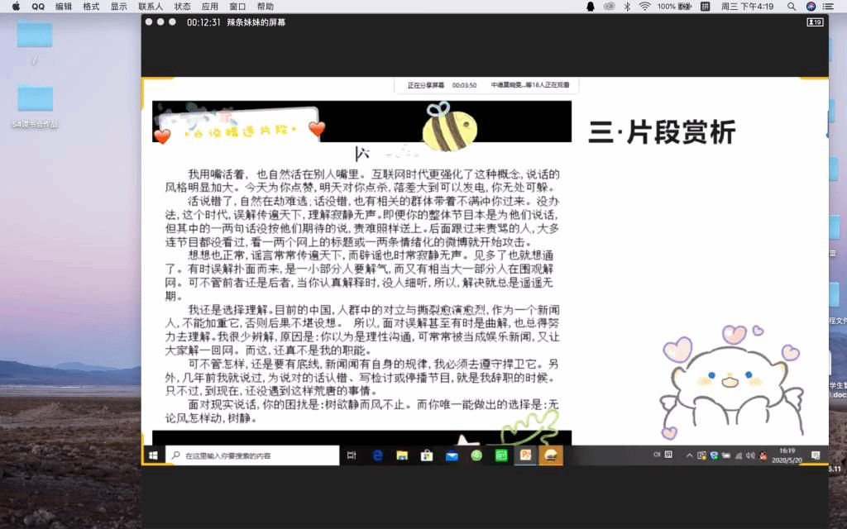The image size is (847, 529).
Task: Open the Mail app in the Windows taskbar
Action: click(x=452, y=455)
